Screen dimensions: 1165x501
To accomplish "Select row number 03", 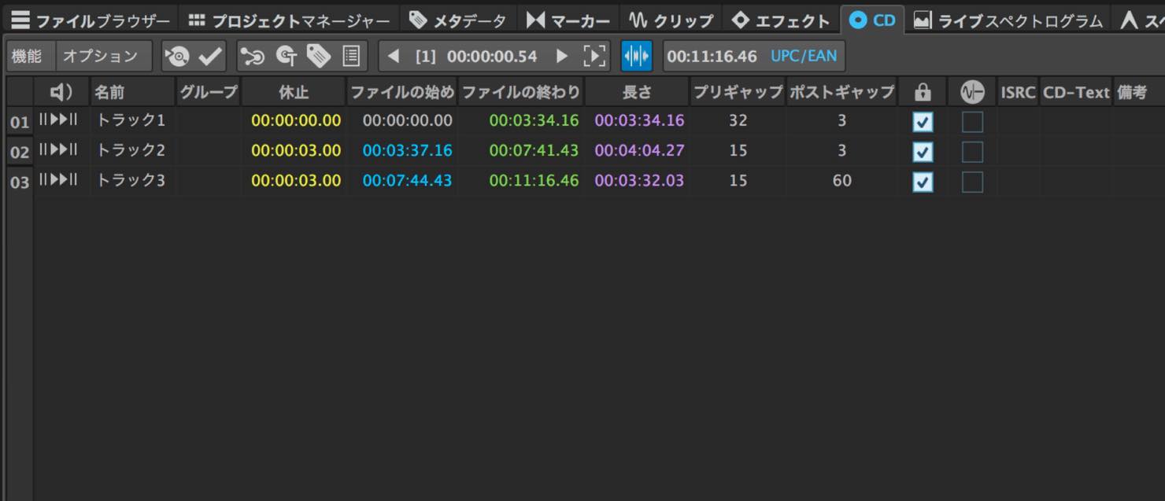I will (20, 183).
